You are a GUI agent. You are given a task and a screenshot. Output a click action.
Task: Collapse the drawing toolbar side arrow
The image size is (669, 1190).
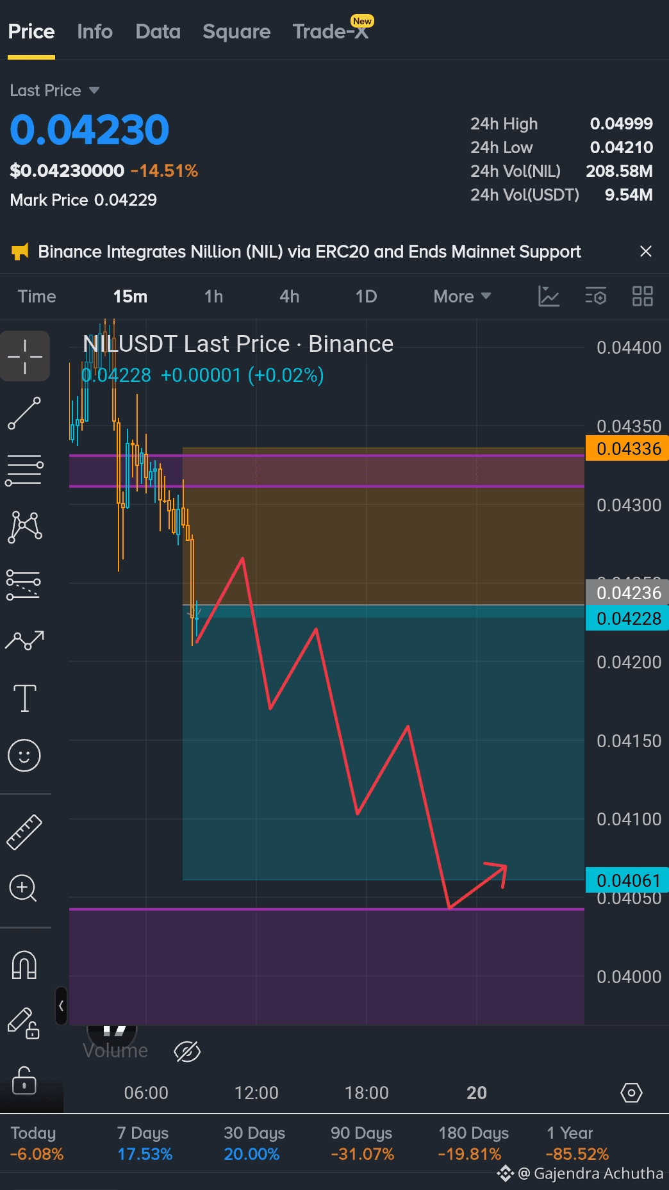(61, 1005)
